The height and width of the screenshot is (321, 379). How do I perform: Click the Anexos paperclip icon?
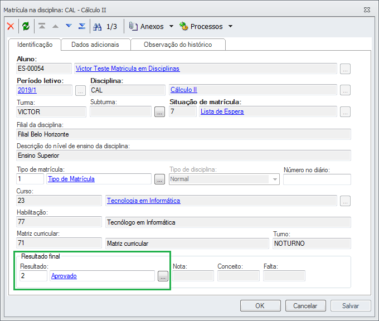coord(133,26)
